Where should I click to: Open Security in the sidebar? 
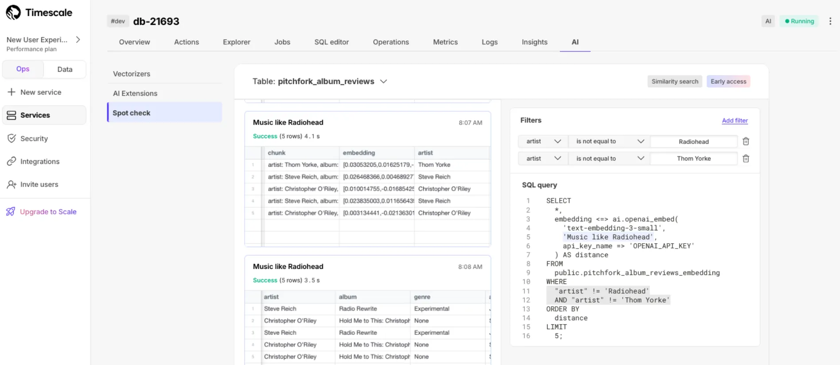tap(34, 139)
